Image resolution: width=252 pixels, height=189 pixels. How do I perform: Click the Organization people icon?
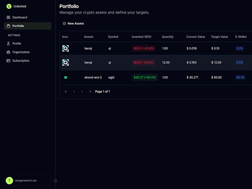pos(9,52)
